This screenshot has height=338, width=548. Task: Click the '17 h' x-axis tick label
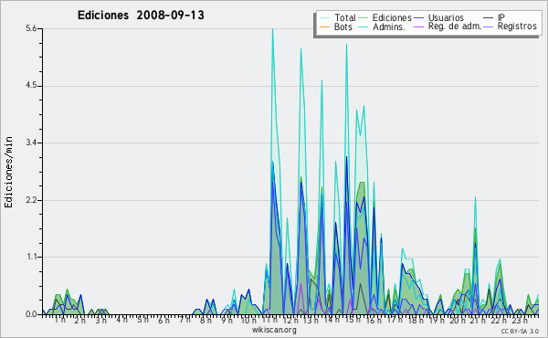[395, 320]
